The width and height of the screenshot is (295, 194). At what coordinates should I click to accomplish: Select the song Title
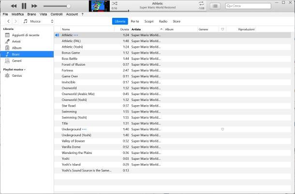click(x=172, y=124)
